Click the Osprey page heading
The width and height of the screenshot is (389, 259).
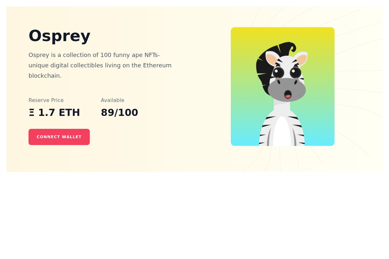(59, 36)
